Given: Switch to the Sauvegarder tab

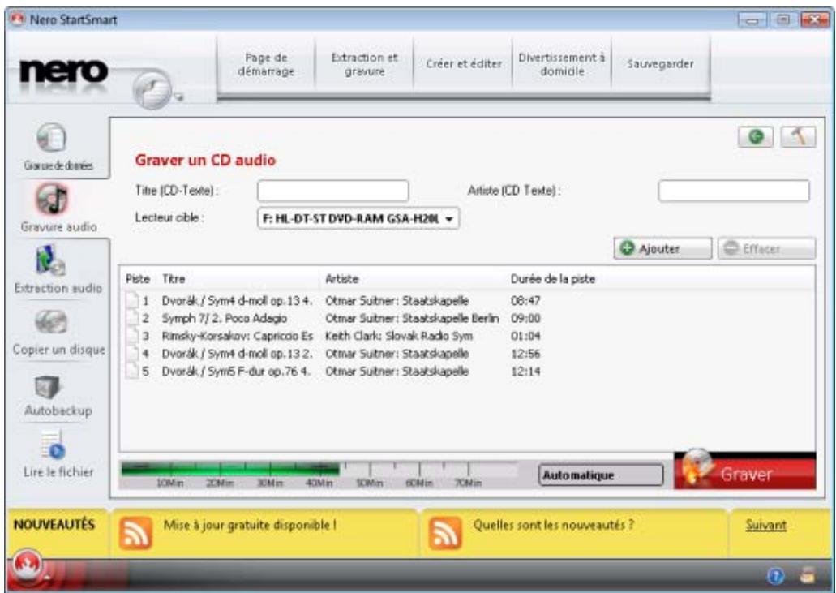Looking at the screenshot, I should coord(660,65).
